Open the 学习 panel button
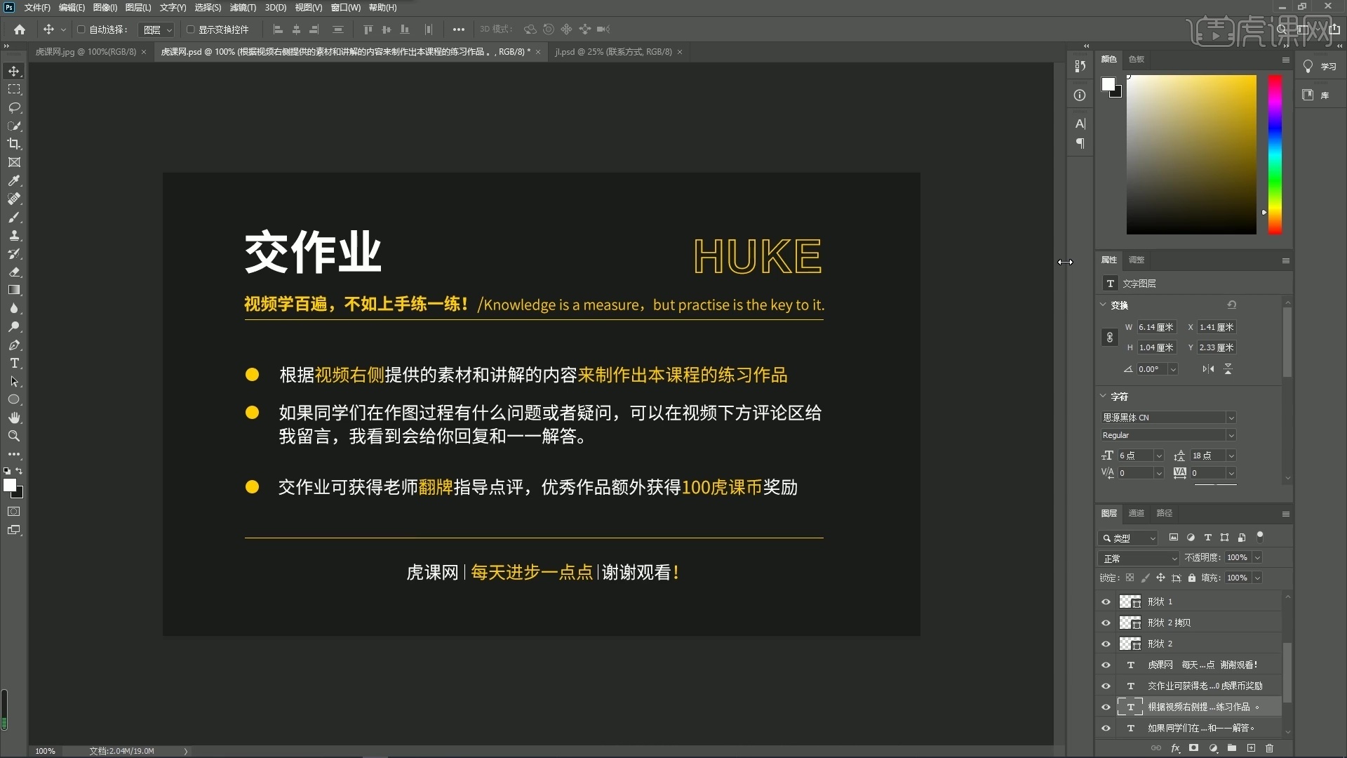 point(1320,67)
